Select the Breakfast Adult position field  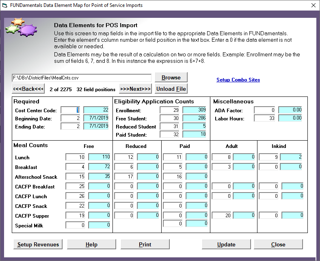pyautogui.click(x=221, y=167)
